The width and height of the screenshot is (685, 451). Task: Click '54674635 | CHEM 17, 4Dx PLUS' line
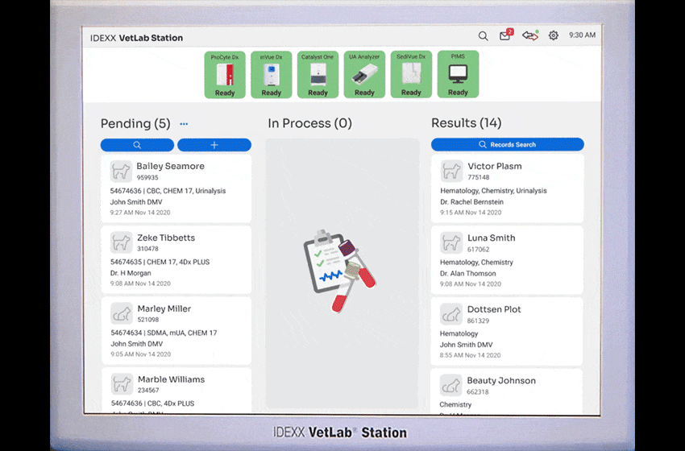[160, 262]
